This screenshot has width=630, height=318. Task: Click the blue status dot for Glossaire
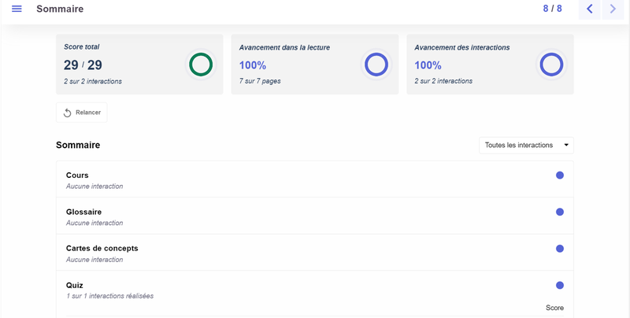pyautogui.click(x=560, y=212)
